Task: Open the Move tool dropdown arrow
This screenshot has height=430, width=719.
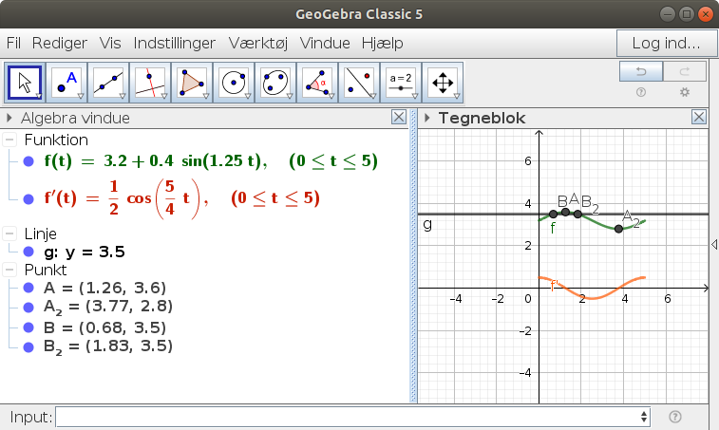Action: 39,97
